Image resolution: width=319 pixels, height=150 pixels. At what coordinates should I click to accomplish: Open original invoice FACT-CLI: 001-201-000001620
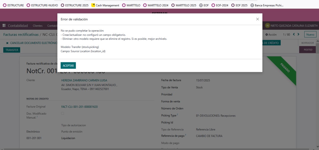79,107
